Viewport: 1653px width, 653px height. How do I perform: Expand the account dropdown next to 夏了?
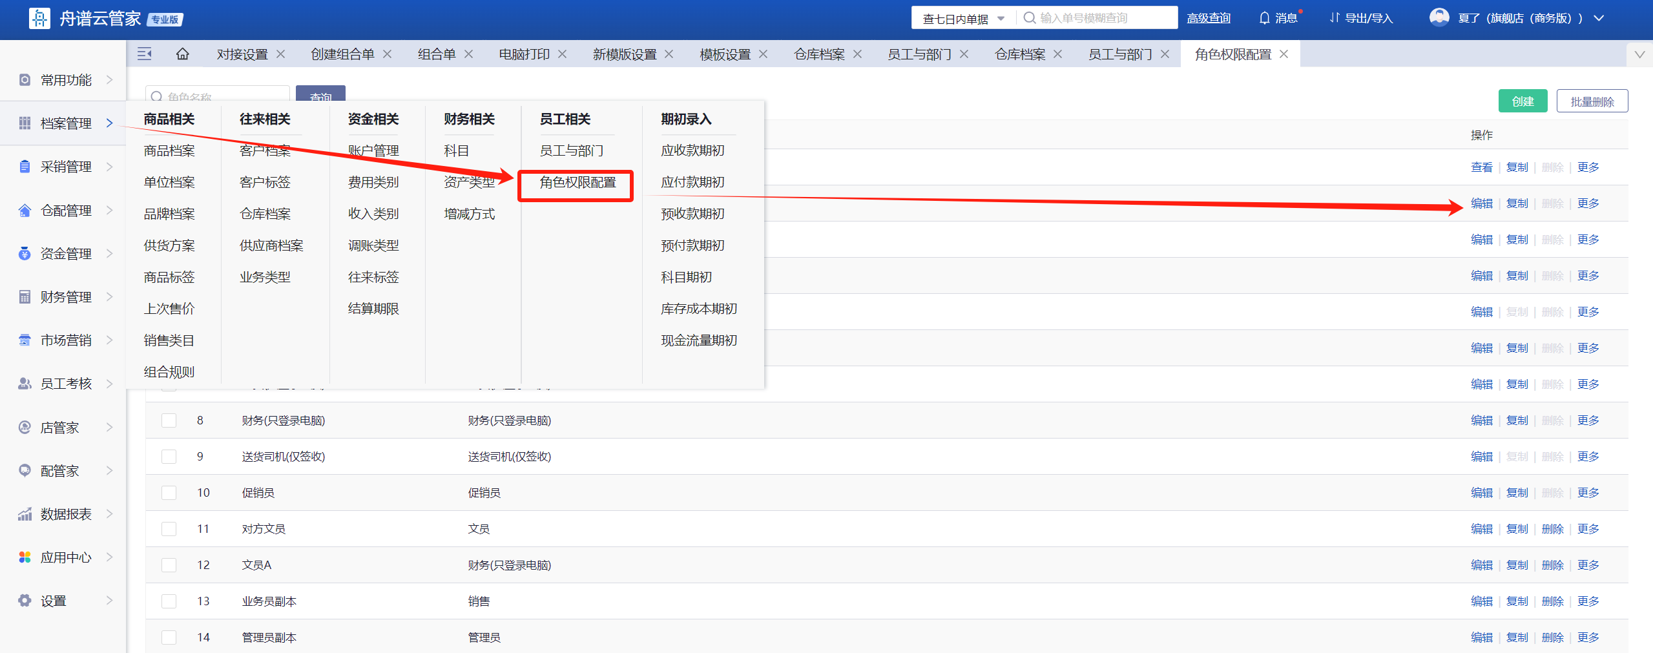point(1599,18)
